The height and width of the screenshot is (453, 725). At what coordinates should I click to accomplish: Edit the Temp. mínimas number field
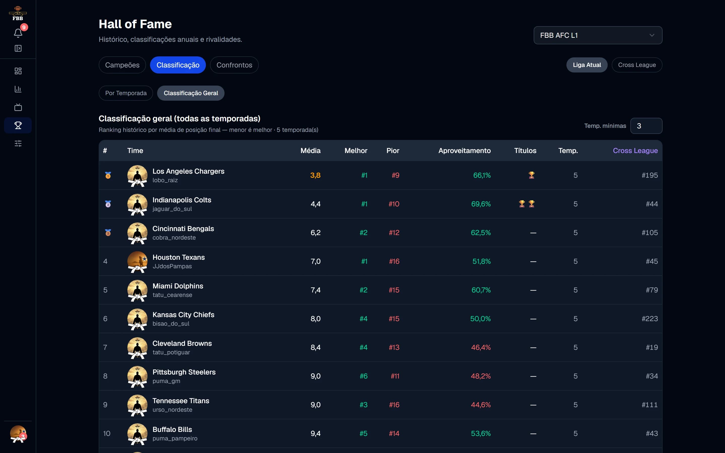pyautogui.click(x=646, y=126)
